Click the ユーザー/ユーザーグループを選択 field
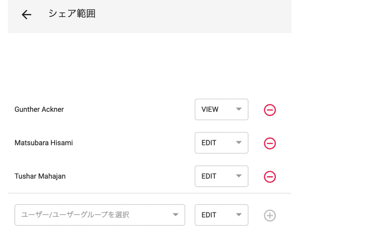This screenshot has width=368, height=238. 92,215
